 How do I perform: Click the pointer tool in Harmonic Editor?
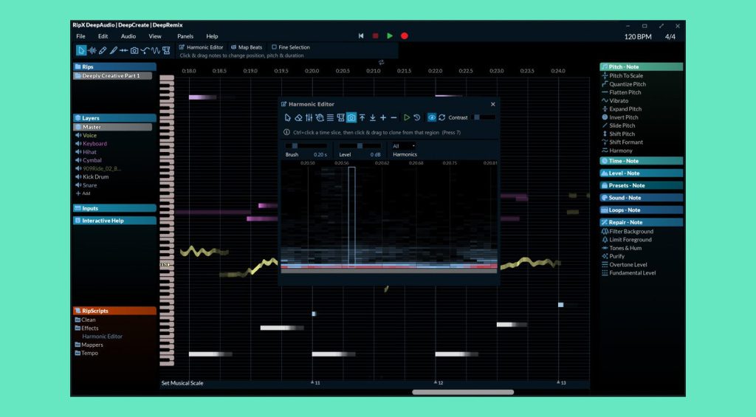[288, 117]
